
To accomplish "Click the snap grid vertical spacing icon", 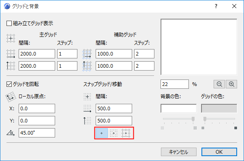I will pyautogui.click(x=87, y=121).
